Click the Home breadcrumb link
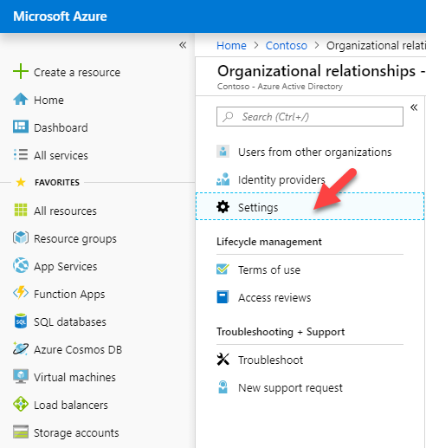This screenshot has width=426, height=448. click(x=231, y=45)
